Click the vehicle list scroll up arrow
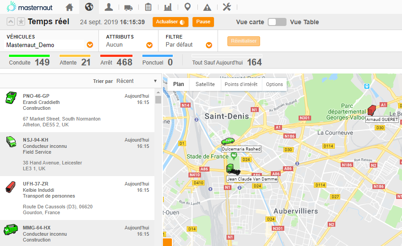This screenshot has height=246, width=402. (158, 92)
